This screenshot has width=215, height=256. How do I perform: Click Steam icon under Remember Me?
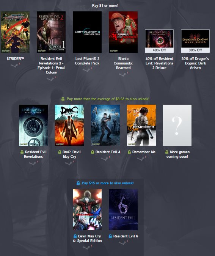pyautogui.click(x=141, y=159)
